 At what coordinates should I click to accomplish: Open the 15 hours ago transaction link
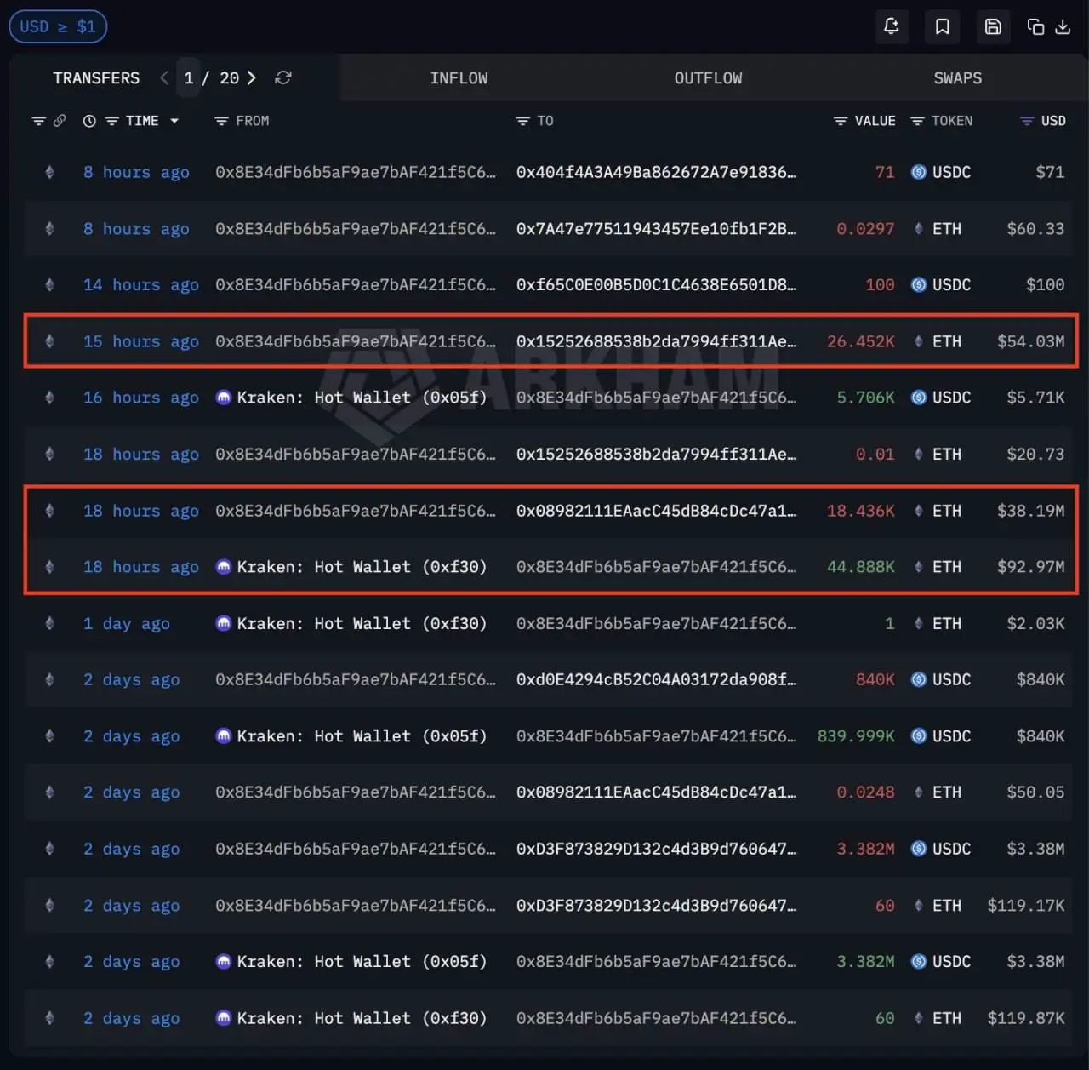140,341
